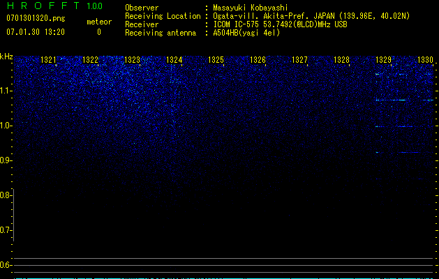Click the 1330 time marker
This screenshot has height=279, width=439.
426,60
